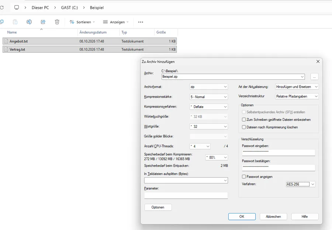
Task: Sort by the Name column header
Action: tap(12, 32)
